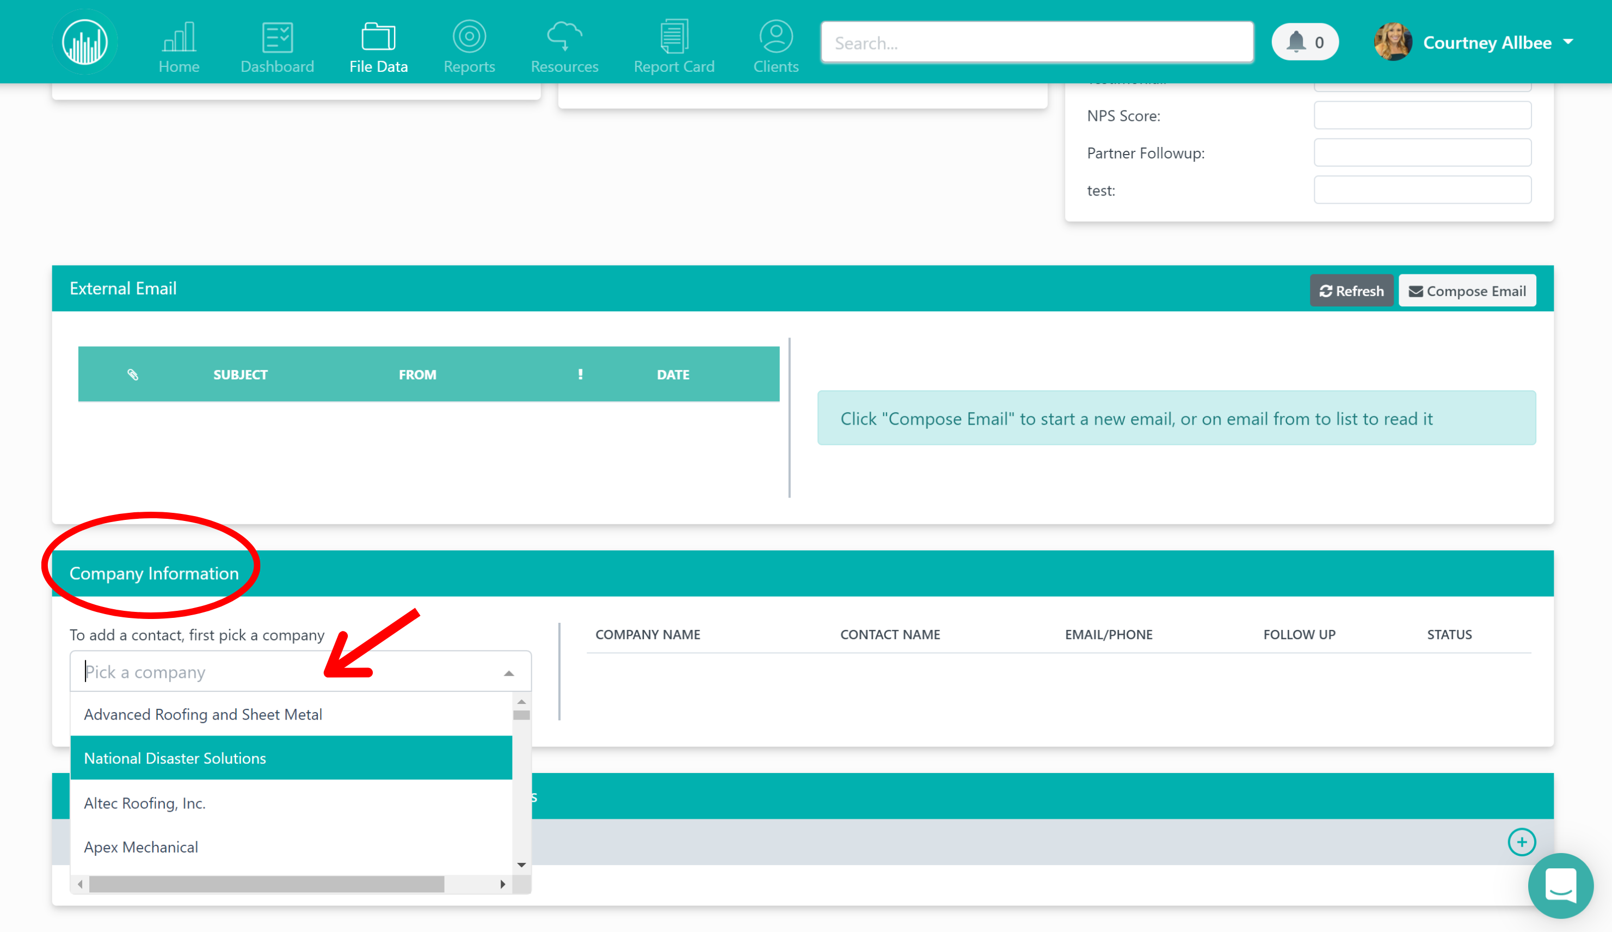Open notifications bell
1612x932 pixels.
(1305, 42)
